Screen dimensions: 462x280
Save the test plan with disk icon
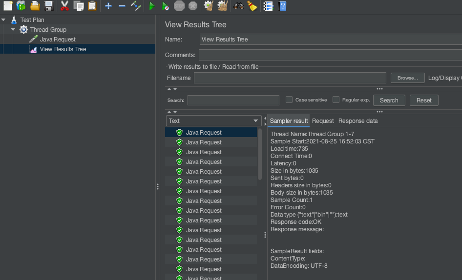49,5
